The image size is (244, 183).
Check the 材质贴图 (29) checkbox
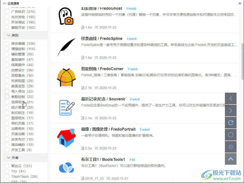(x=7, y=81)
